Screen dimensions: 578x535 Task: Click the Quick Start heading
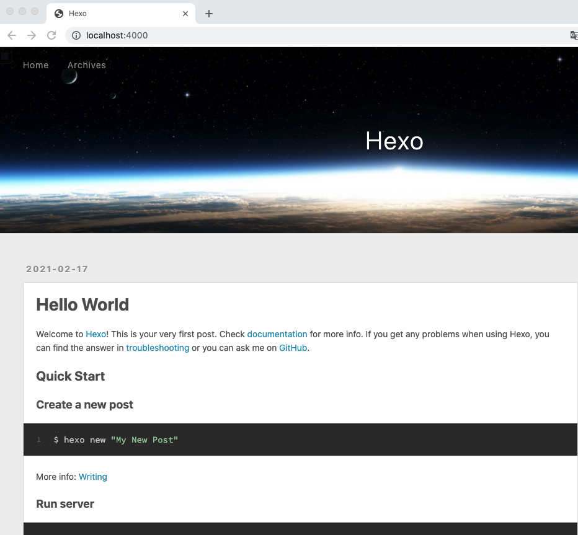click(x=71, y=376)
